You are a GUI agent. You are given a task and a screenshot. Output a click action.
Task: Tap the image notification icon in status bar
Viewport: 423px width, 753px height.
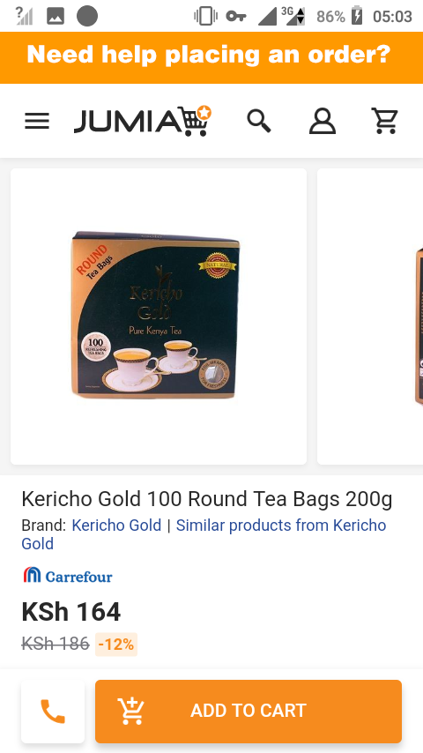tap(56, 17)
